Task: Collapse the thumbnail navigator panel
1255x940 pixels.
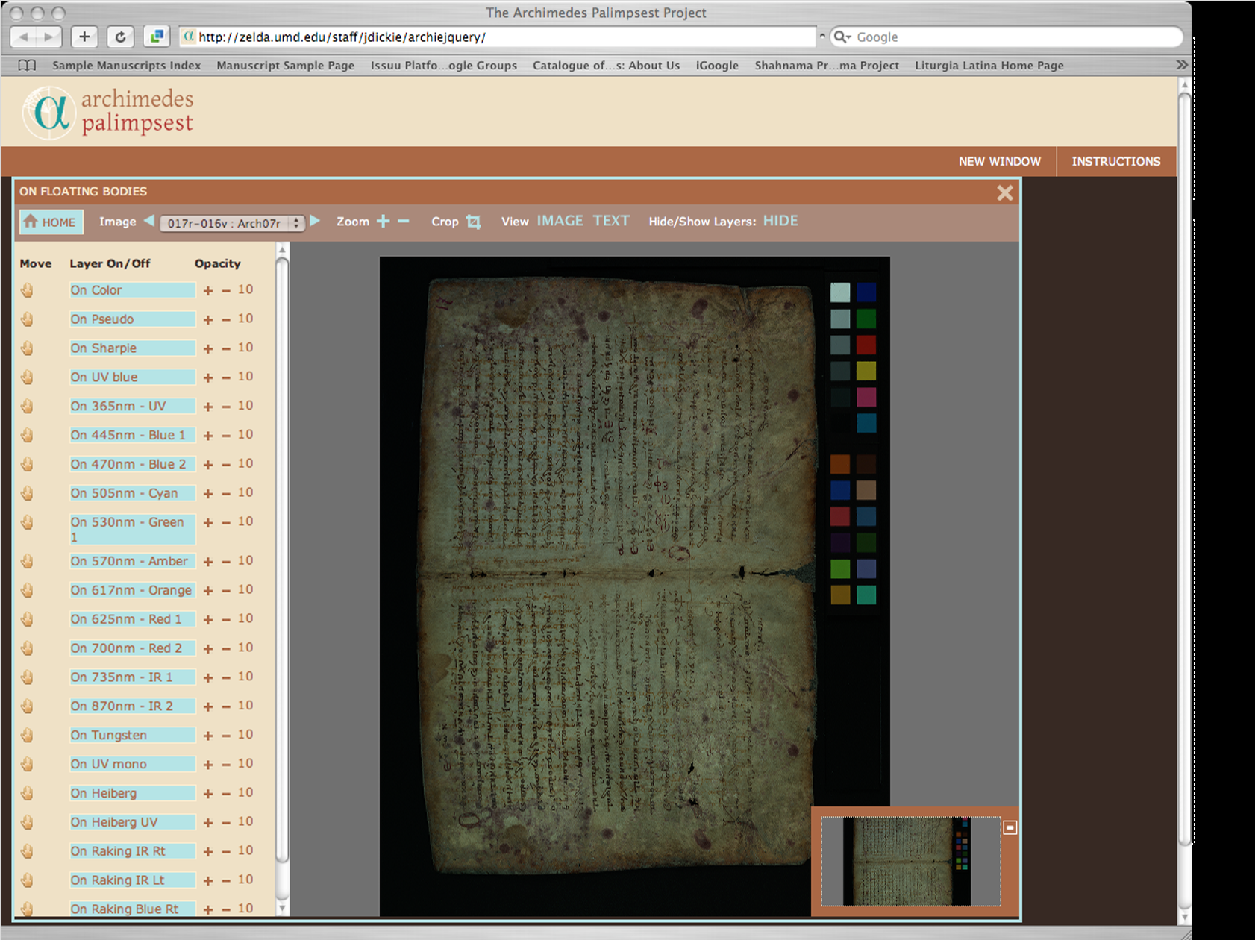Action: point(1010,827)
